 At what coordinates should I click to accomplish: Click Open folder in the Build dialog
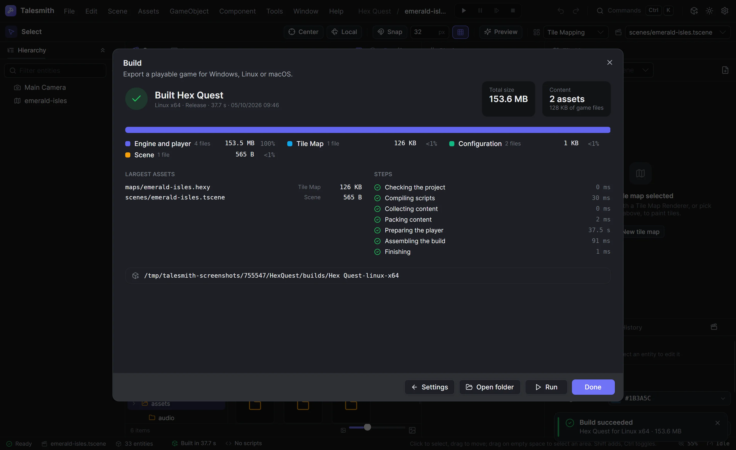[x=490, y=387]
